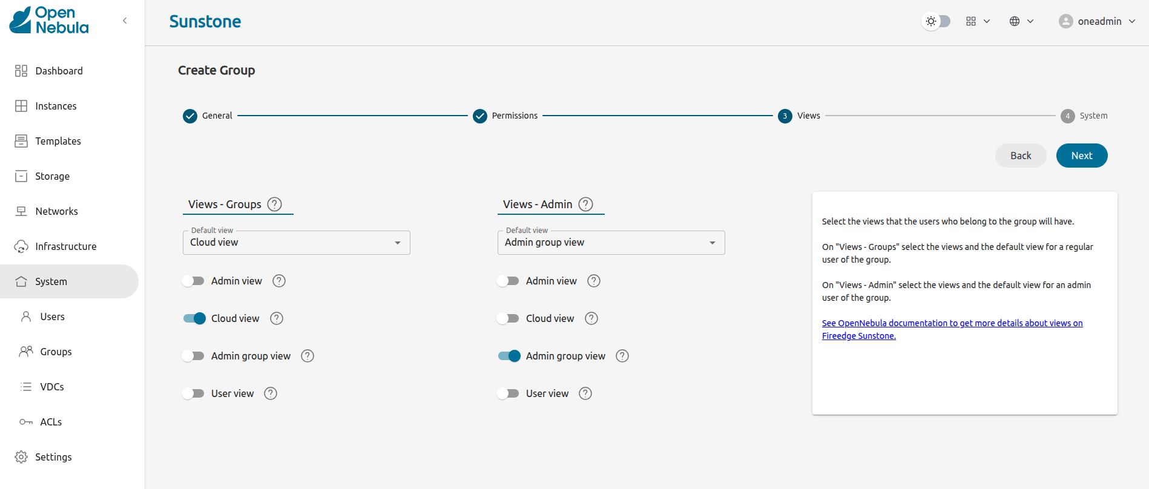Open the Infrastructure menu in sidebar
Image resolution: width=1149 pixels, height=489 pixels.
tap(65, 246)
